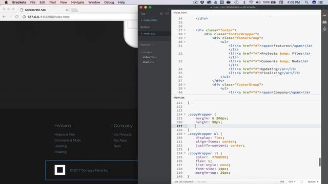This screenshot has width=328, height=184.
Task: Click the main.css editor vertical scrollbar thumb
Action: (x=320, y=162)
